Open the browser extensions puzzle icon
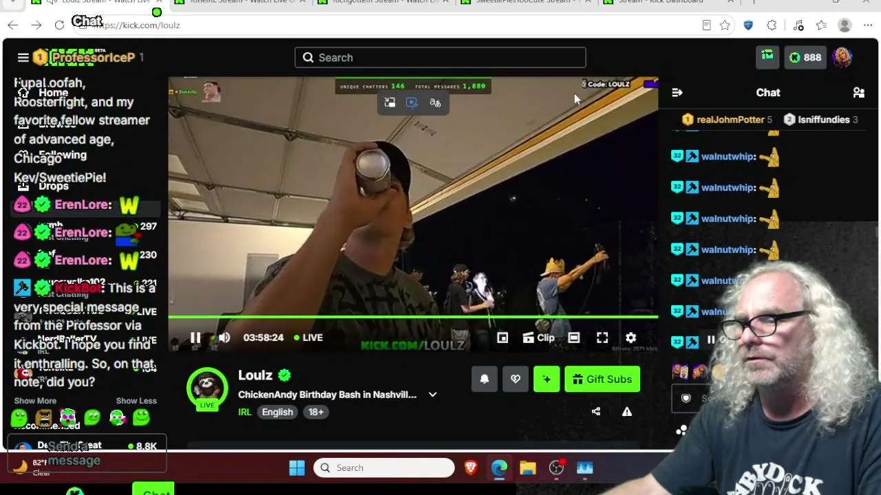The height and width of the screenshot is (495, 881). click(x=772, y=25)
